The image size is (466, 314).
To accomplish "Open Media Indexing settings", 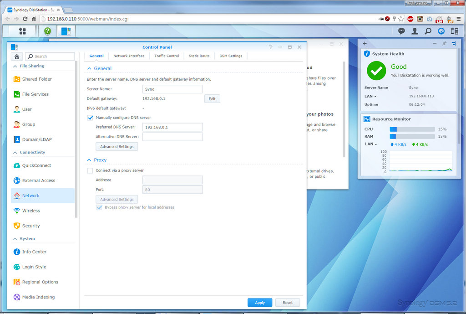I will (x=43, y=297).
